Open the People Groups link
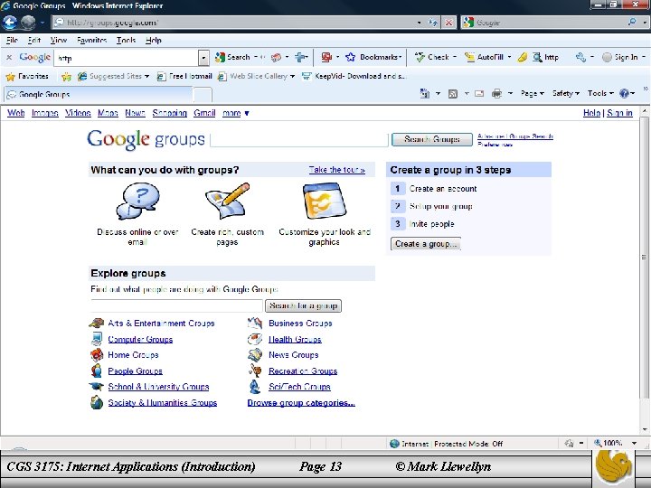This screenshot has width=651, height=488. pyautogui.click(x=135, y=371)
